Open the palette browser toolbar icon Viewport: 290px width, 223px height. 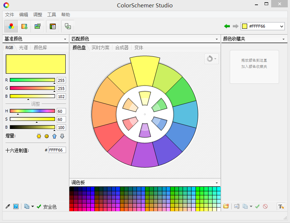pos(24,26)
